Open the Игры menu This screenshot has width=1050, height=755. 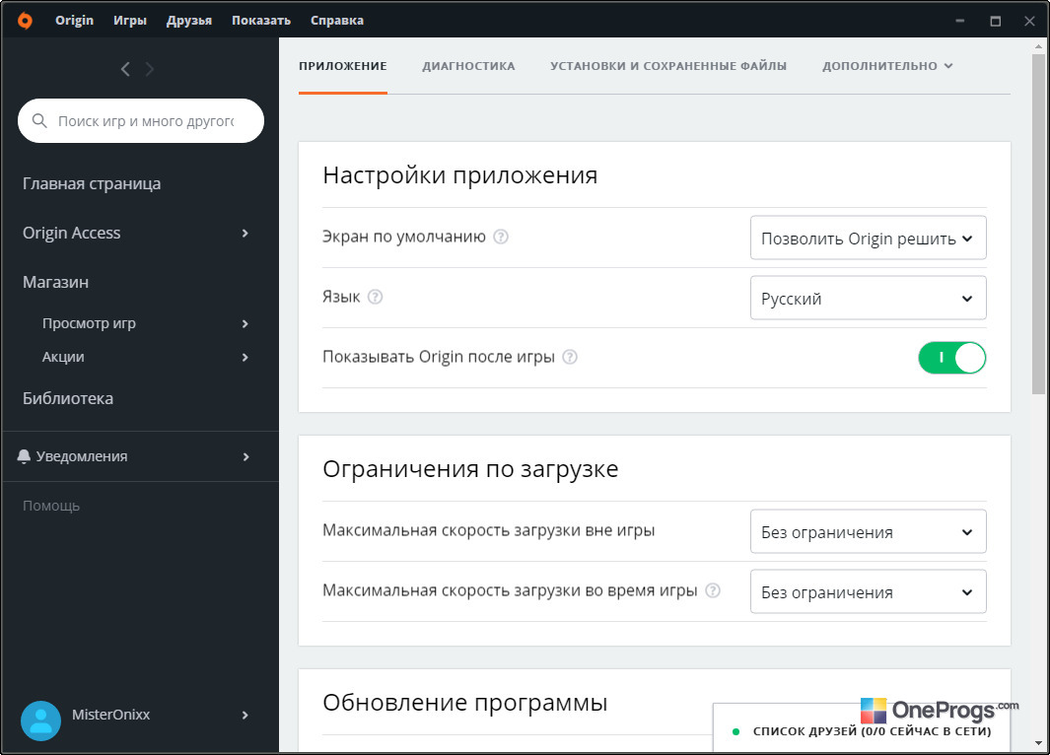point(130,20)
